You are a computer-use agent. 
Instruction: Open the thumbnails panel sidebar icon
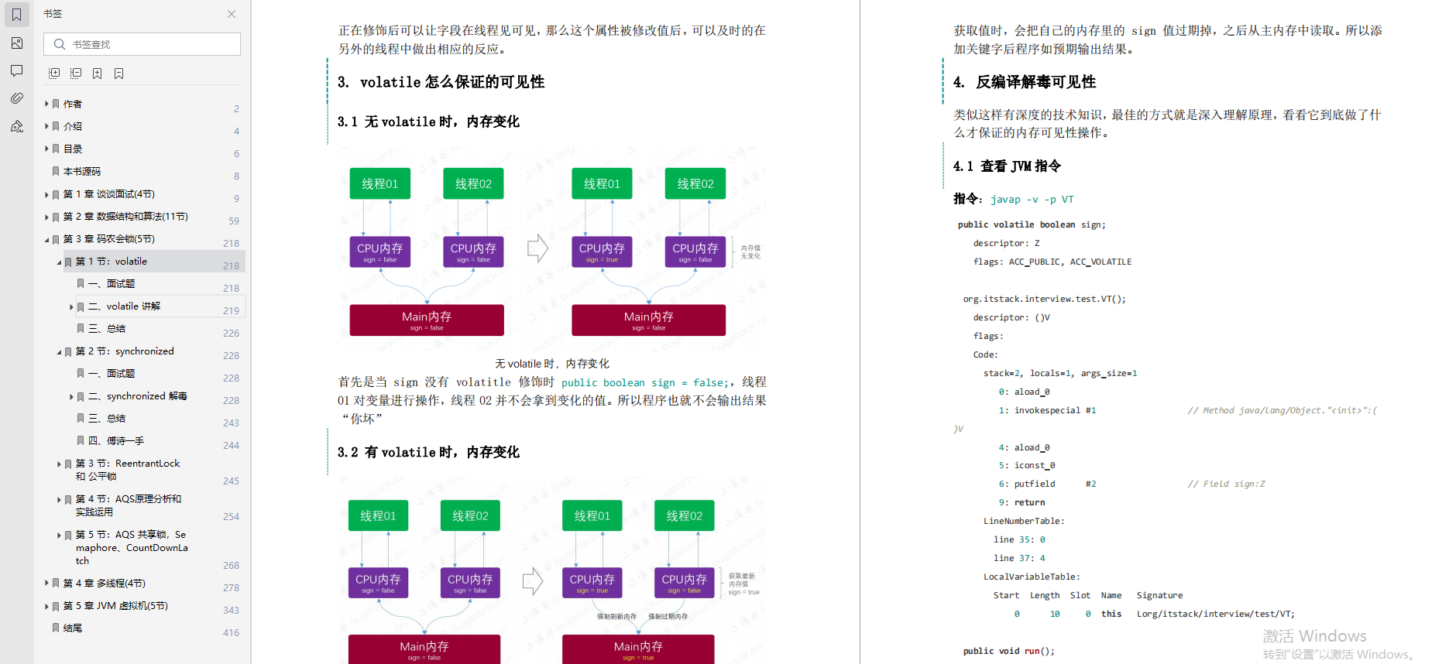click(16, 43)
